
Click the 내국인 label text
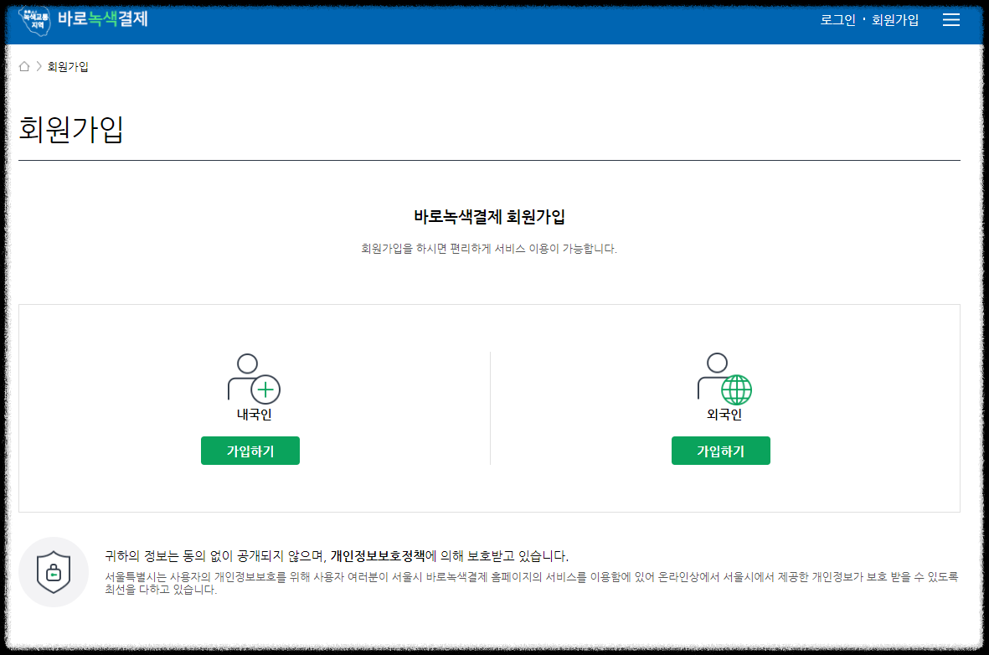[255, 415]
